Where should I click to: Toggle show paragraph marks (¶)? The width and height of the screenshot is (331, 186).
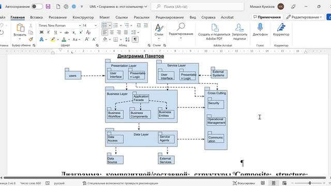135,39
